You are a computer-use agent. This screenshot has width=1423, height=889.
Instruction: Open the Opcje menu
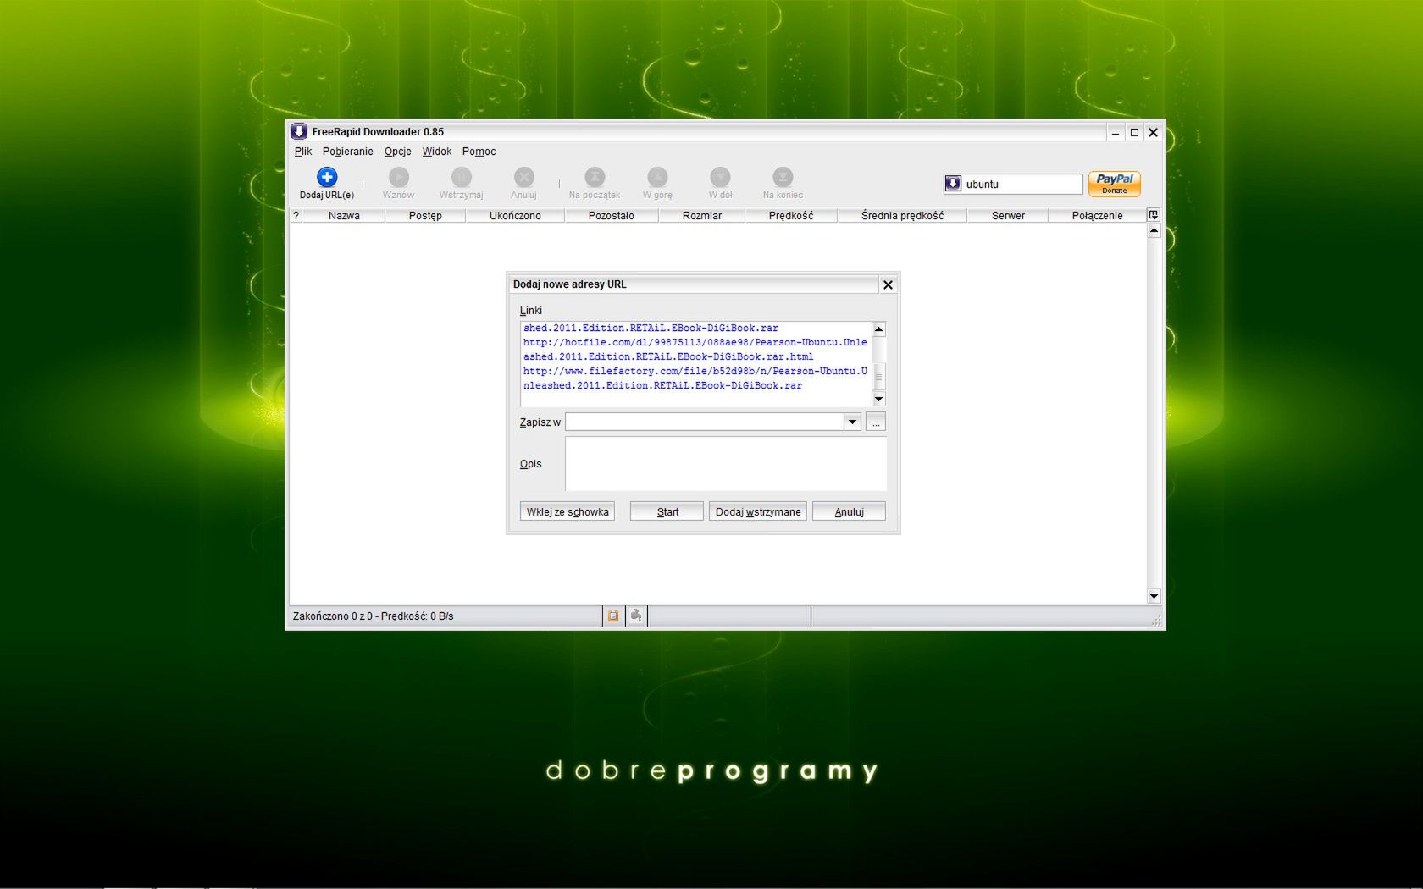pyautogui.click(x=397, y=152)
